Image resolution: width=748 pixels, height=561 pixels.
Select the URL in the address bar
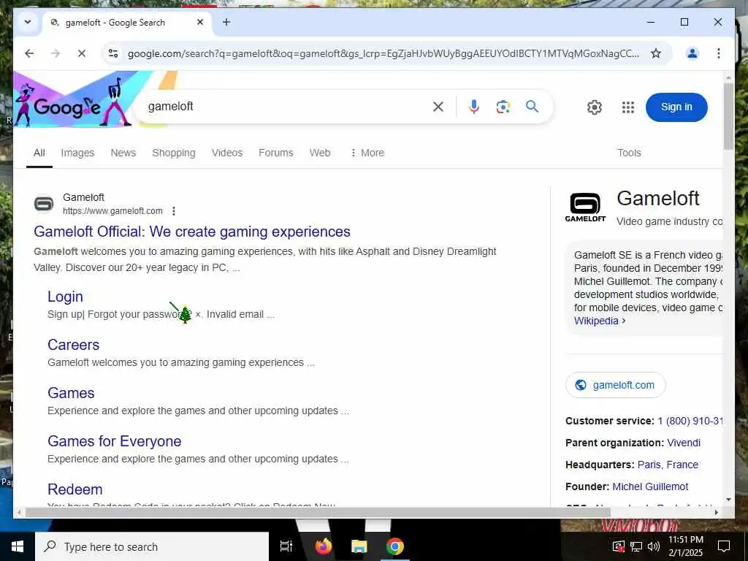tap(383, 53)
